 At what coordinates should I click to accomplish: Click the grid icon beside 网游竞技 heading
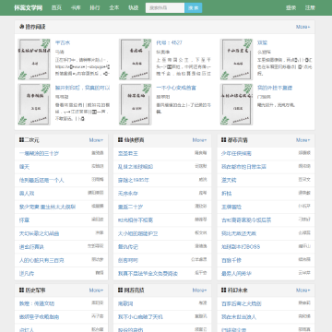point(120,290)
